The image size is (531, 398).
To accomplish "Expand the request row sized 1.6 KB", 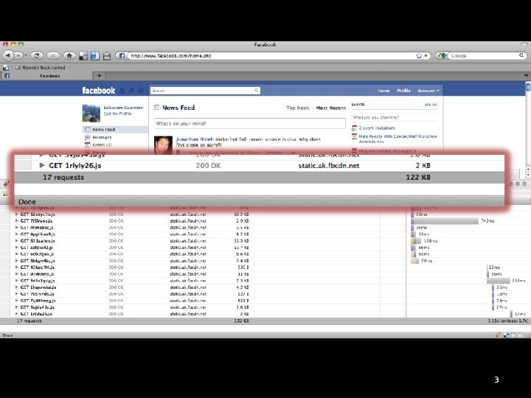I will click(x=16, y=307).
